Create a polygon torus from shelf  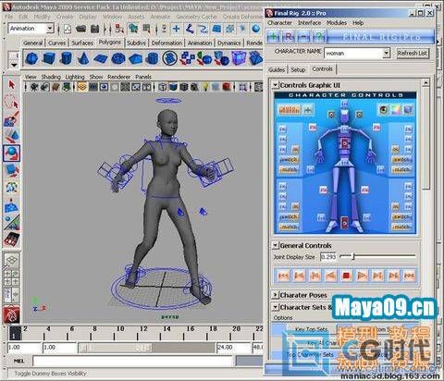pyautogui.click(x=118, y=58)
